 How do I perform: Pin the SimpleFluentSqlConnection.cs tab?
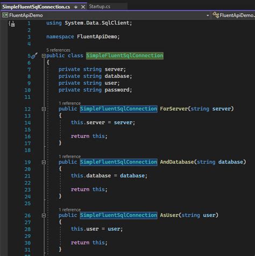[76, 7]
